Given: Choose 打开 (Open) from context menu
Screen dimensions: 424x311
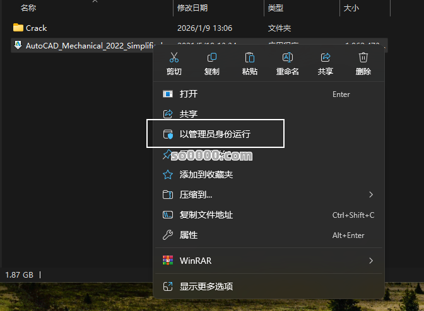Looking at the screenshot, I should click(189, 94).
